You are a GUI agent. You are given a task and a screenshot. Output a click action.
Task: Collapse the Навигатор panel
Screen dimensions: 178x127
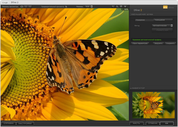coord(131,88)
